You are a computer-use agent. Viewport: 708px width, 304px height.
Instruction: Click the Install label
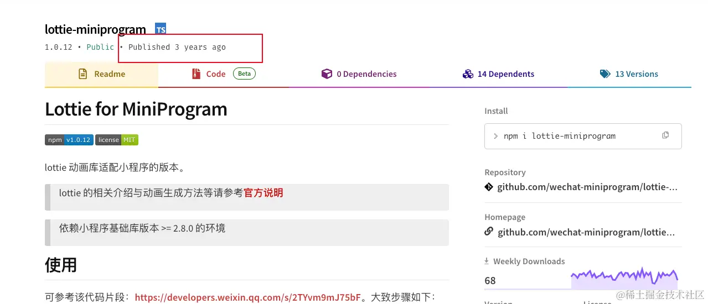(x=496, y=111)
